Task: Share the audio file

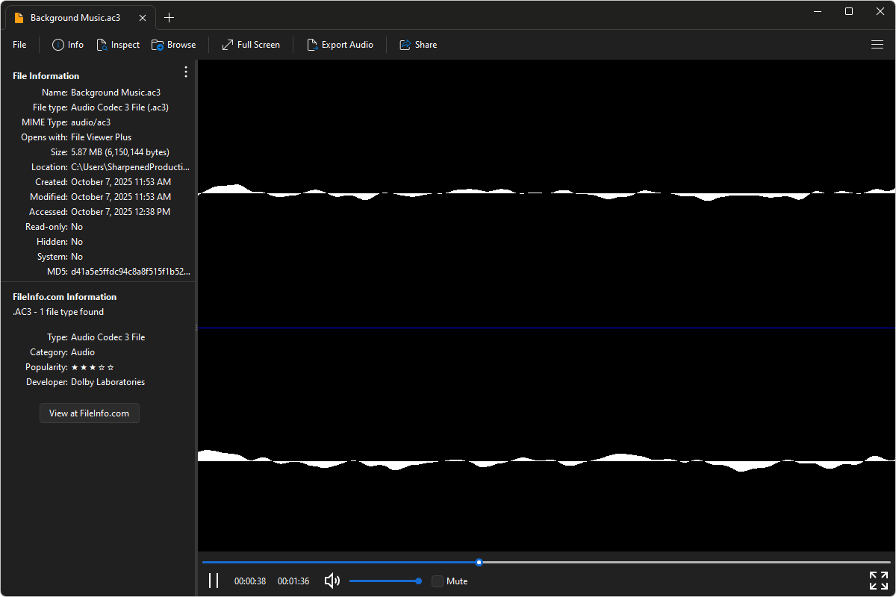Action: point(418,45)
